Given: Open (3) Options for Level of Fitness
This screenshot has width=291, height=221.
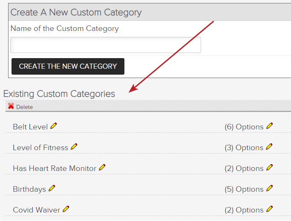Looking at the screenshot, I should point(244,148).
